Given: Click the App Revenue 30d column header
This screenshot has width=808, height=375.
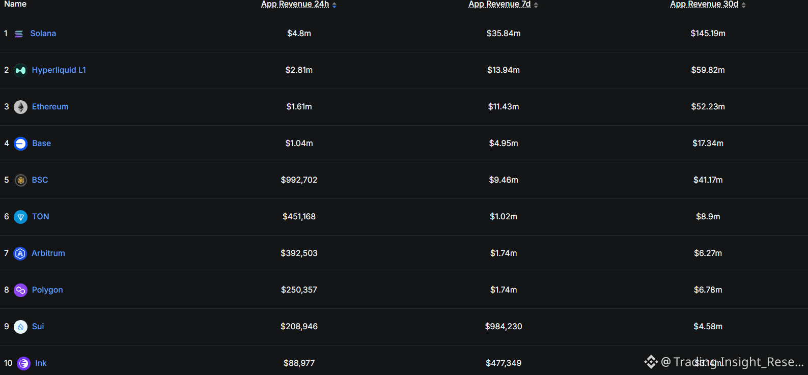Looking at the screenshot, I should (704, 4).
